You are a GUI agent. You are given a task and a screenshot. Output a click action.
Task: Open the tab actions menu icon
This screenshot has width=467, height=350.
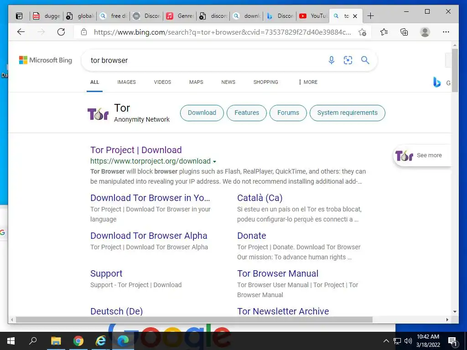pos(19,16)
